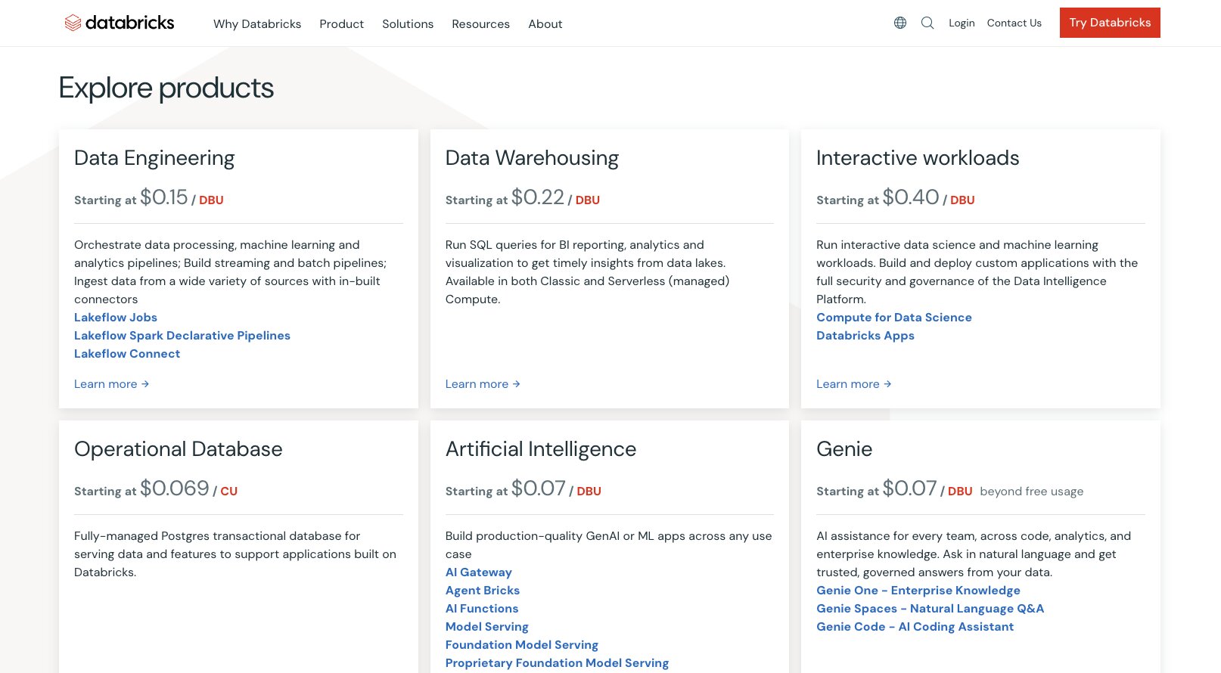Viewport: 1221px width, 673px height.
Task: Click the Operational Database card title
Action: point(179,449)
